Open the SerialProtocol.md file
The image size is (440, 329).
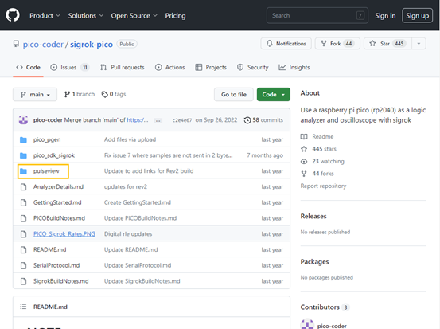tap(56, 265)
